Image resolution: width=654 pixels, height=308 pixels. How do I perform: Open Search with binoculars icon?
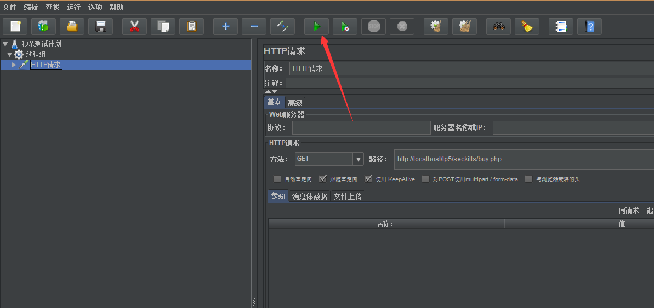[498, 27]
